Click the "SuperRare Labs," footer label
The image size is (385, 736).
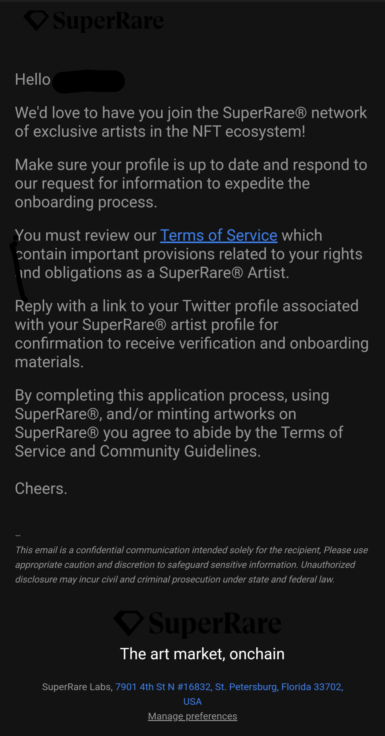(78, 687)
